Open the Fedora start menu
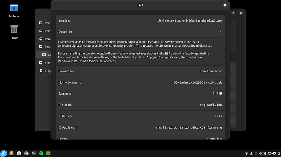This screenshot has height=157, width=281. pyautogui.click(x=4, y=153)
